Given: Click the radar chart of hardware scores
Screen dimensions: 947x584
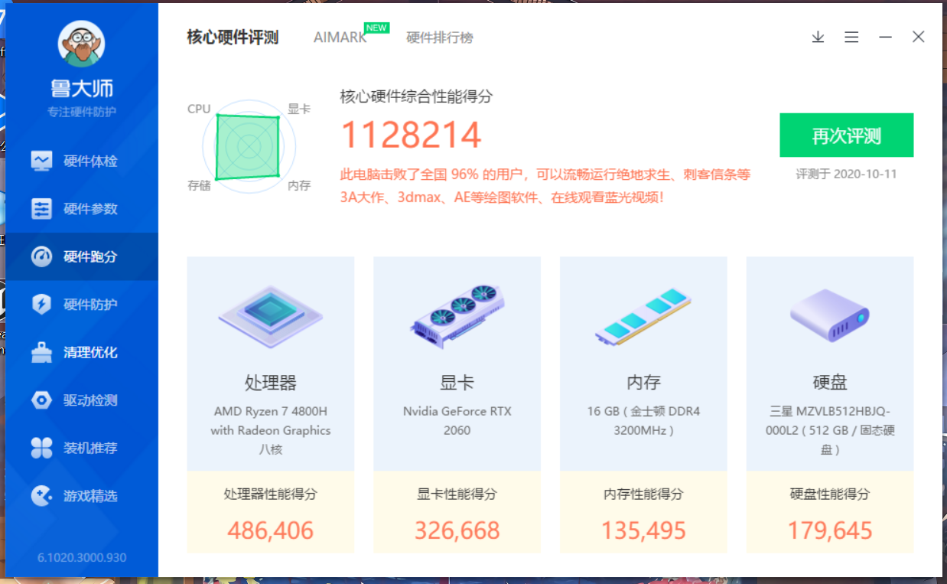Looking at the screenshot, I should (249, 146).
